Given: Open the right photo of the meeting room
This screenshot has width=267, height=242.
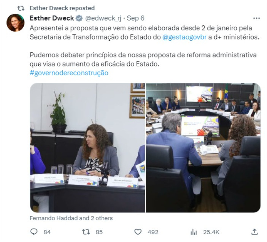Looking at the screenshot, I should [x=203, y=148].
